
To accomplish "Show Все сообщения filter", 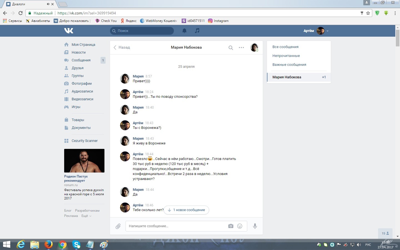I will tap(286, 47).
